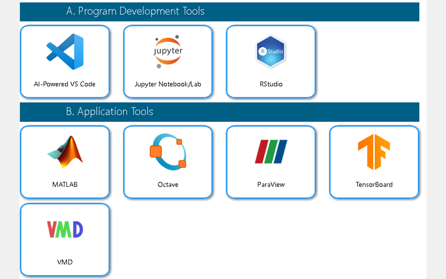Click the 'A. Program Development Tools' header
The height and width of the screenshot is (279, 446).
tap(135, 11)
